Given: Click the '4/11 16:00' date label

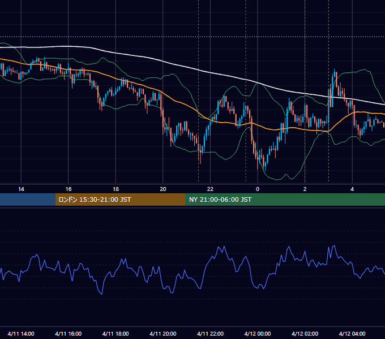Looking at the screenshot, I should 69,333.
